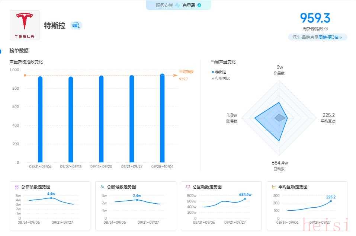Click the grid icon of 总作品数走势图
This screenshot has height=236, width=356.
pos(16,187)
